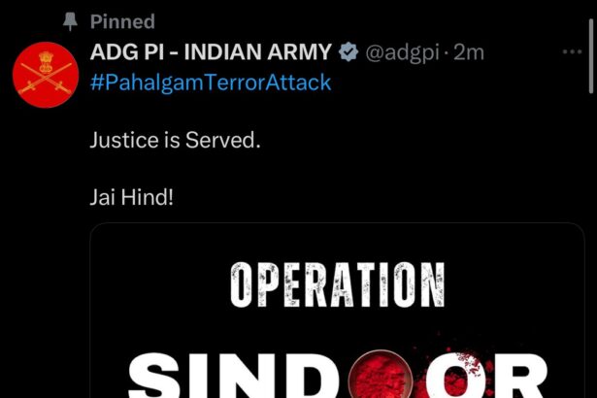
Task: Open the @adgpi handle link
Action: 403,52
